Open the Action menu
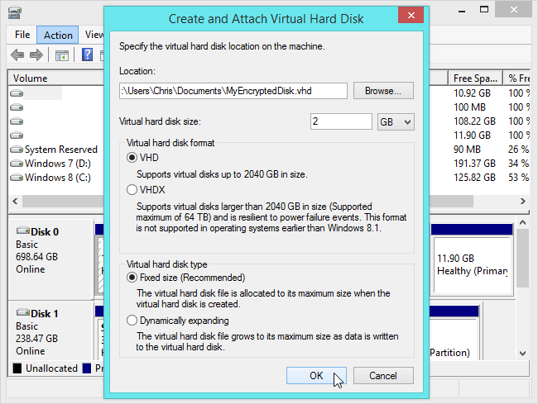The height and width of the screenshot is (404, 538). pyautogui.click(x=58, y=35)
